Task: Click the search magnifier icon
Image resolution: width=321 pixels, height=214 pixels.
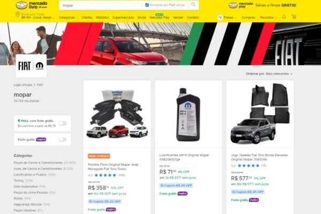Action: pos(193,4)
